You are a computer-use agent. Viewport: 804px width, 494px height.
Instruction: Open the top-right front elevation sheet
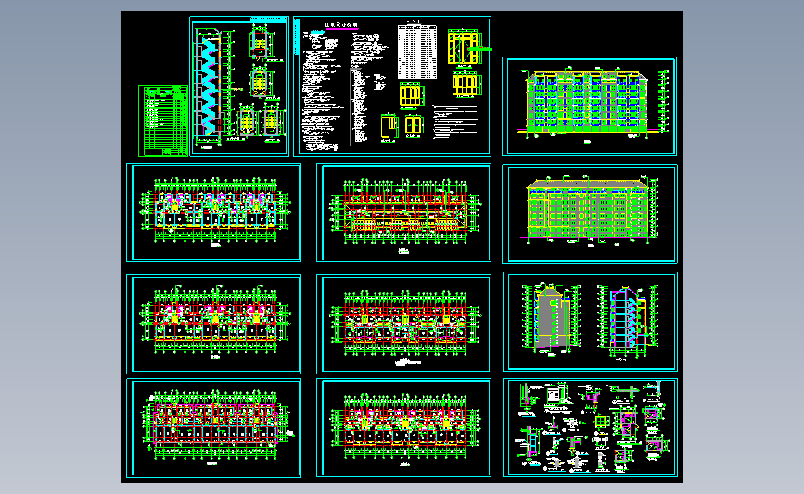pyautogui.click(x=589, y=106)
